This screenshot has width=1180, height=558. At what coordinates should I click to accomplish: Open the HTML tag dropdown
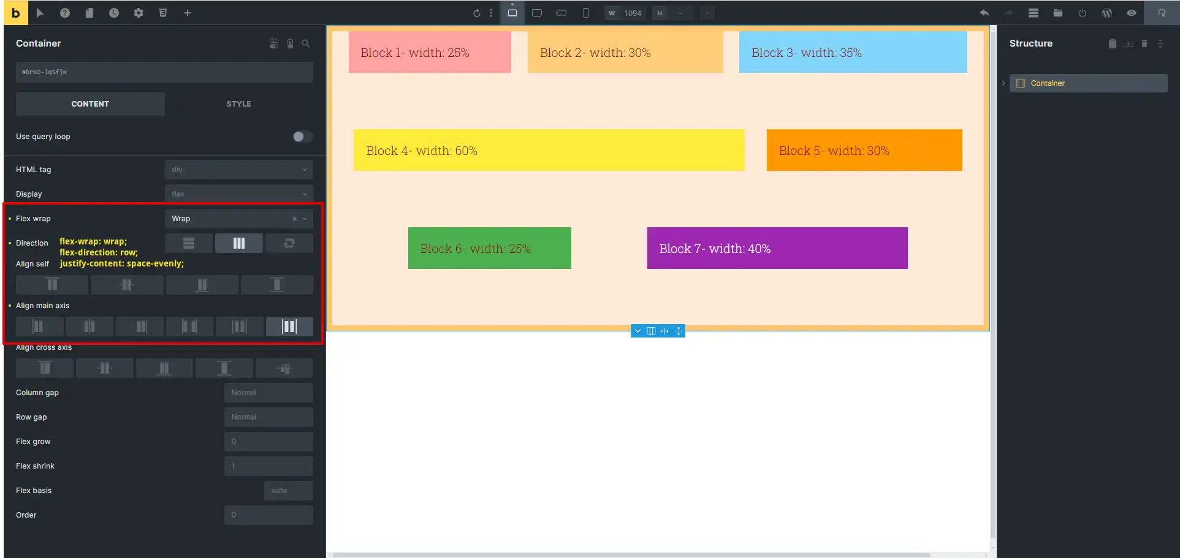pos(239,170)
